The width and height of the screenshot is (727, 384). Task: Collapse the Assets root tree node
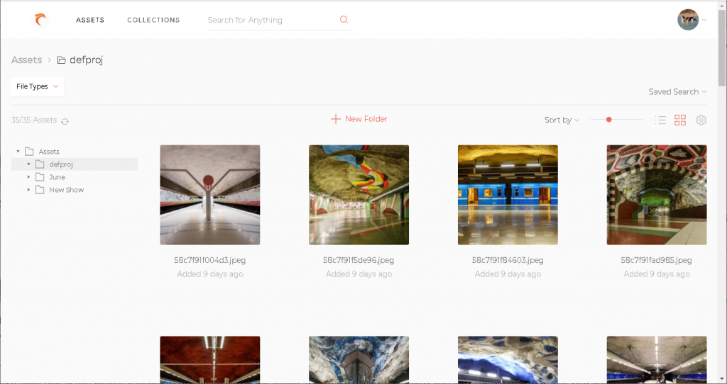coord(18,152)
